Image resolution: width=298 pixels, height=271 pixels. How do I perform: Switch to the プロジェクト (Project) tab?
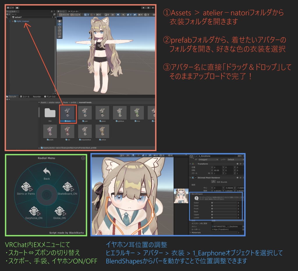pos(11,96)
